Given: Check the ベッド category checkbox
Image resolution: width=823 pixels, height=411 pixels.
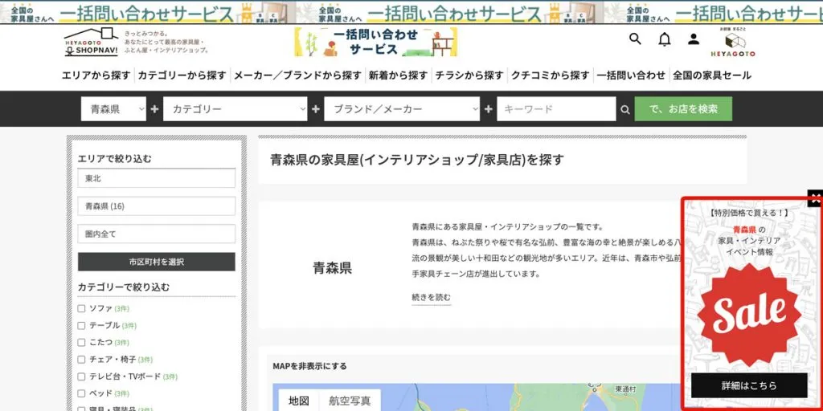Looking at the screenshot, I should click(81, 393).
